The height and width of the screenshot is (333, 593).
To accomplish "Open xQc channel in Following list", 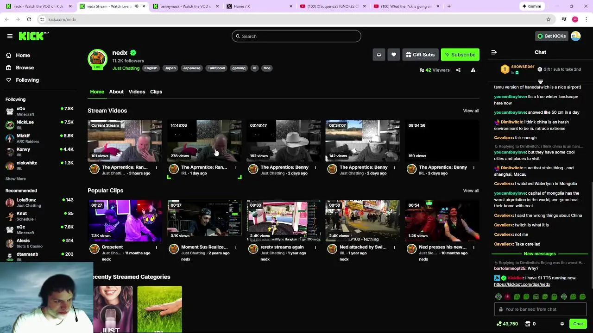I will [x=39, y=111].
